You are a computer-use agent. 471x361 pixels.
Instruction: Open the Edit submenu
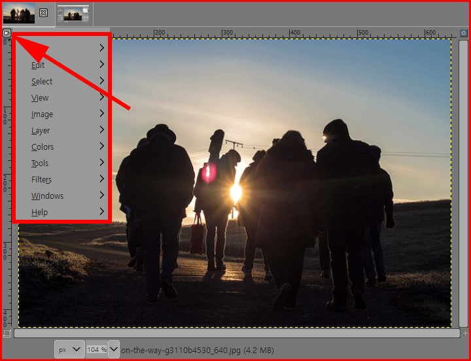(63, 65)
